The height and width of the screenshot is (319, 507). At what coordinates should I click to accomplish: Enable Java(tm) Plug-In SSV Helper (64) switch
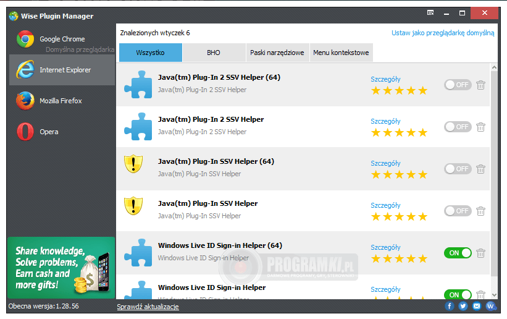tap(458, 169)
